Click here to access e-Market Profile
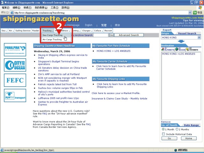 coord(116,93)
